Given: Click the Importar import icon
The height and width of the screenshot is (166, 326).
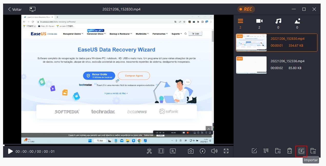Looking at the screenshot, I should pos(301,151).
